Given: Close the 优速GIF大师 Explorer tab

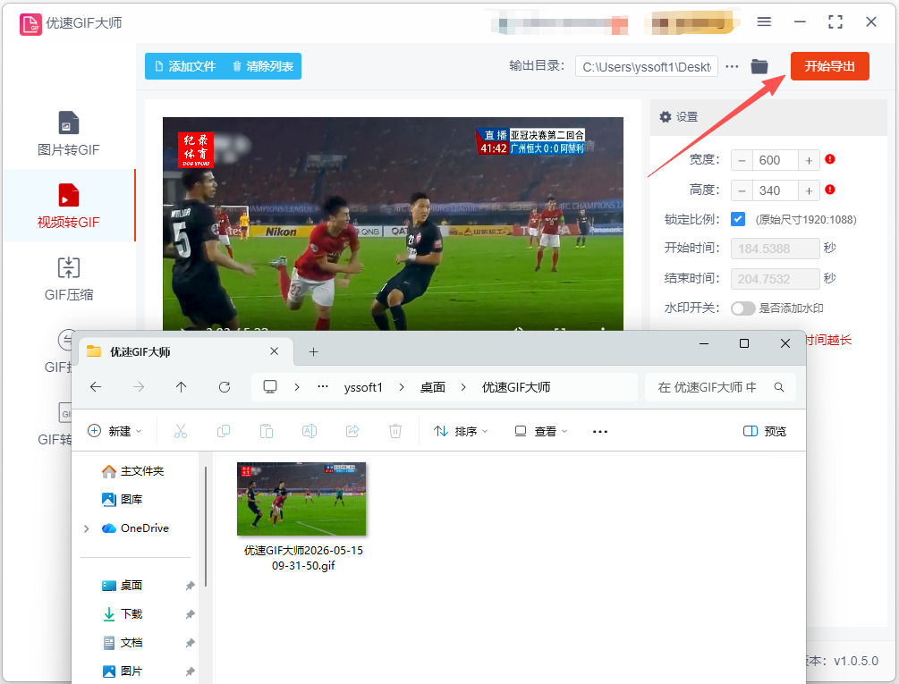Looking at the screenshot, I should 274,351.
